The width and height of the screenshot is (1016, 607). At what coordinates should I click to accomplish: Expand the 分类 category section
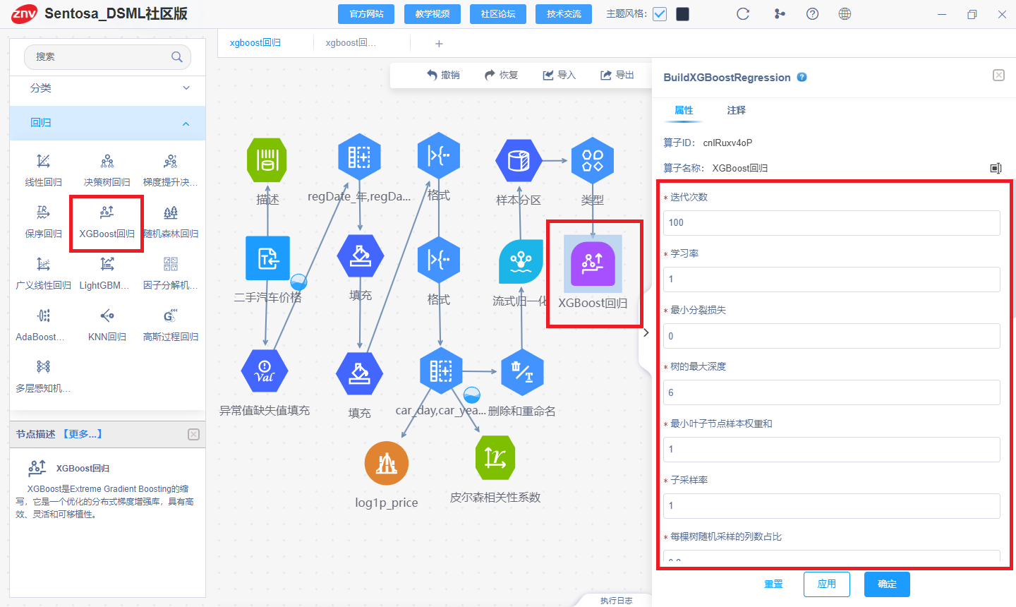pos(107,88)
